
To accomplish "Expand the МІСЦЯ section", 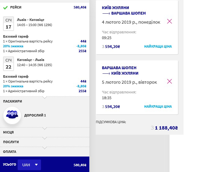I will [x=45, y=132].
